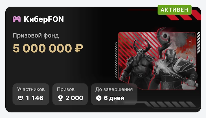Screen dimensions: 206x118
Task: Click the green АКТИВЕН status badge
Action: point(175,10)
